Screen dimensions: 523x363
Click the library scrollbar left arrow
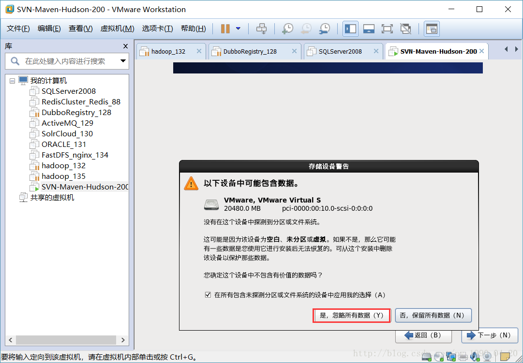[x=10, y=340]
